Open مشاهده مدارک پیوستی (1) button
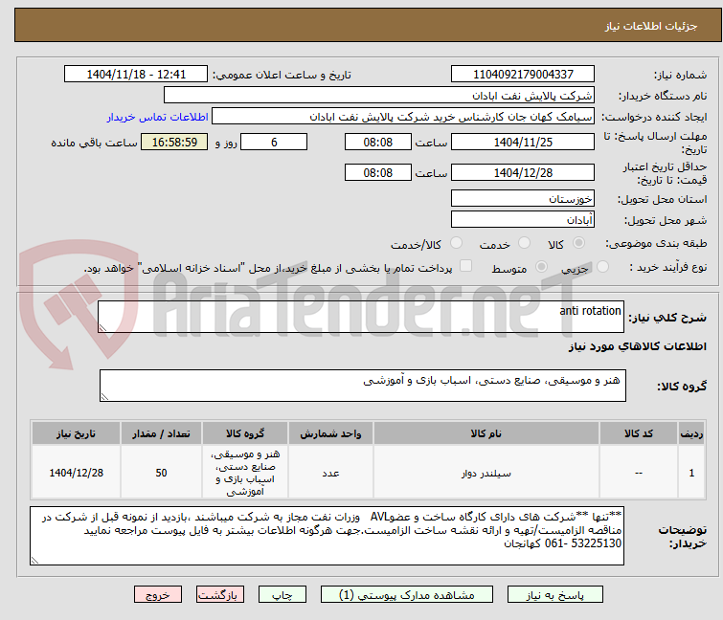The image size is (723, 620). pyautogui.click(x=407, y=595)
